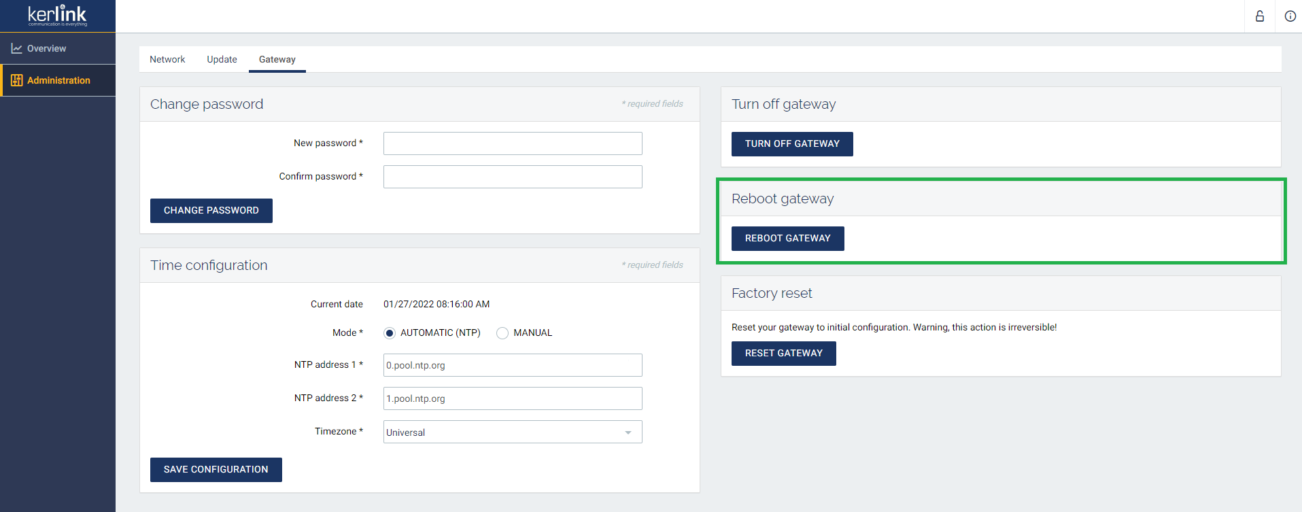Switch to the Update tab
Screen dimensions: 1302x512
click(222, 60)
